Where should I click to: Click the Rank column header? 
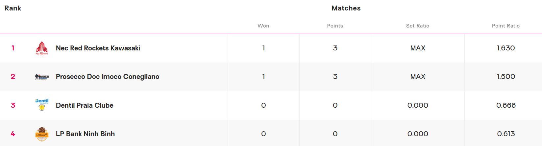coord(13,8)
